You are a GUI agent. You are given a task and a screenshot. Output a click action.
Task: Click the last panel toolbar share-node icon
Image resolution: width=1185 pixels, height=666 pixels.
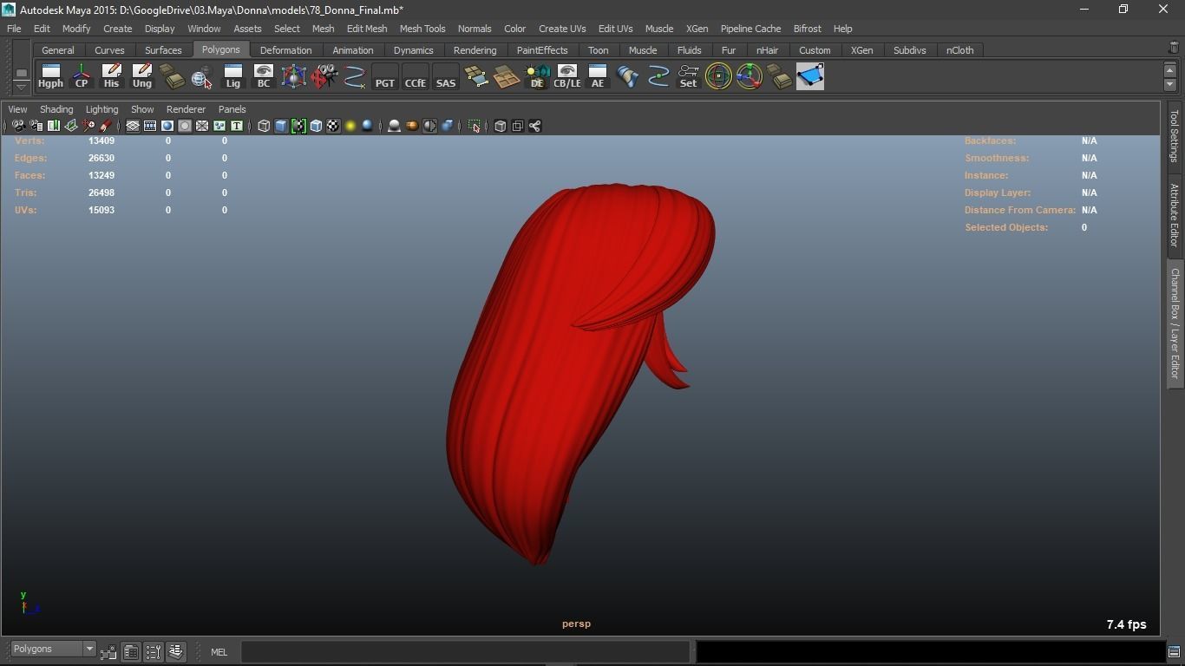[x=534, y=126]
